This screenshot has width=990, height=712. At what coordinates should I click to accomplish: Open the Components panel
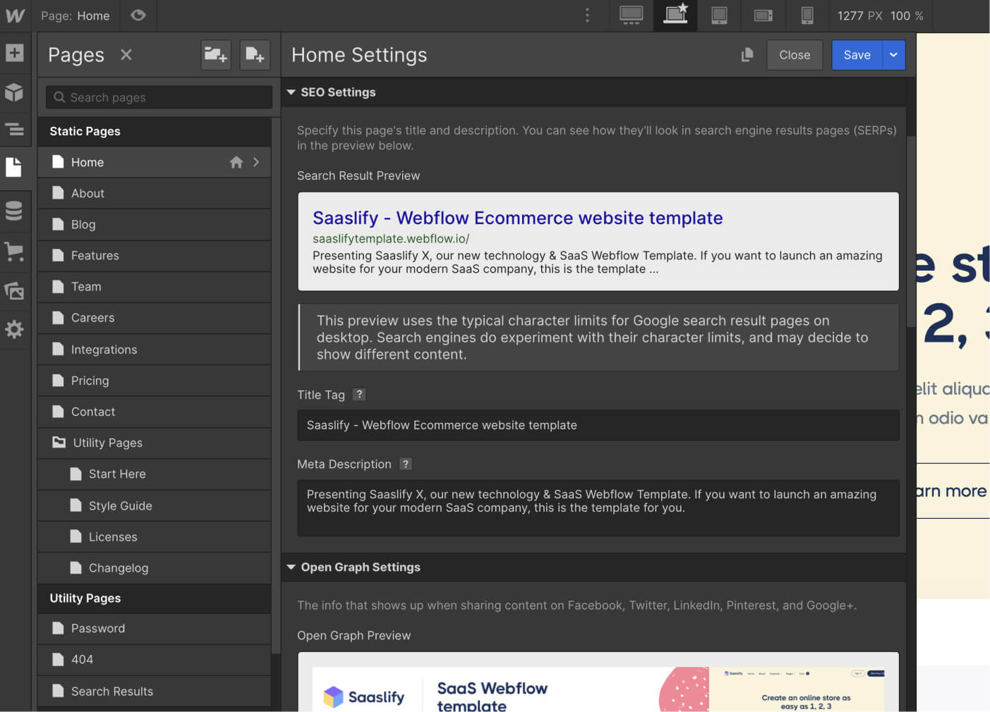pyautogui.click(x=16, y=92)
